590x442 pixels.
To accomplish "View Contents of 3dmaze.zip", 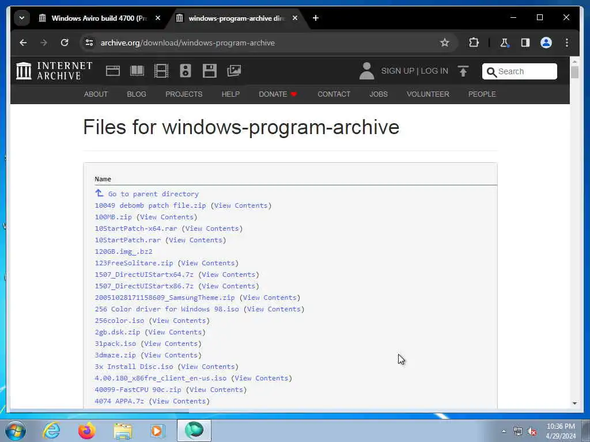I will click(171, 355).
